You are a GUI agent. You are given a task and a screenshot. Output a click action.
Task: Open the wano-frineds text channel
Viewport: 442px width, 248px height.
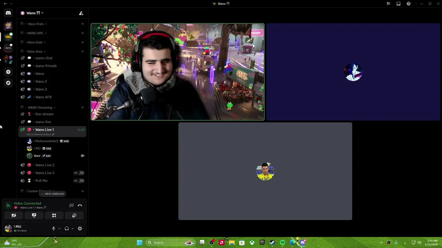coord(52,66)
